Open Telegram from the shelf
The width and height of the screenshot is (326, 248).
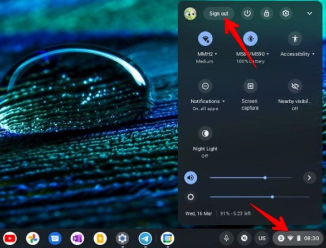pos(145,239)
